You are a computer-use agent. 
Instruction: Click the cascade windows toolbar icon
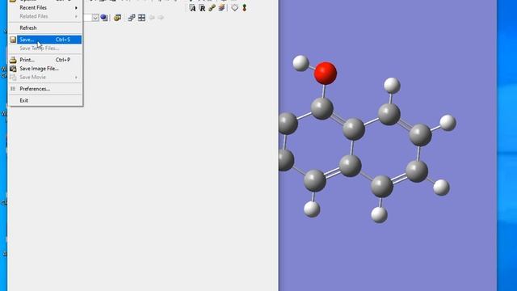coord(131,18)
